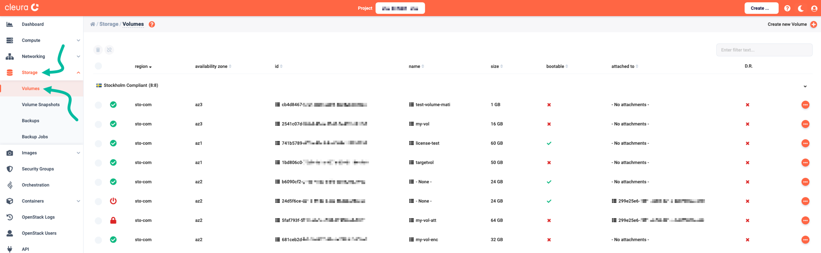This screenshot has width=821, height=253.
Task: Click the filter text input
Action: (x=764, y=50)
